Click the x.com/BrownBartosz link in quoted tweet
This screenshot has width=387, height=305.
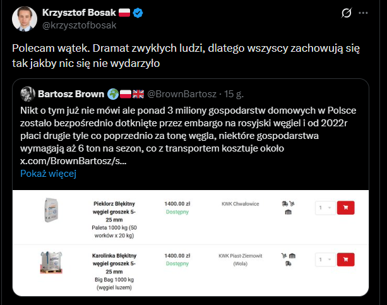pyautogui.click(x=74, y=160)
